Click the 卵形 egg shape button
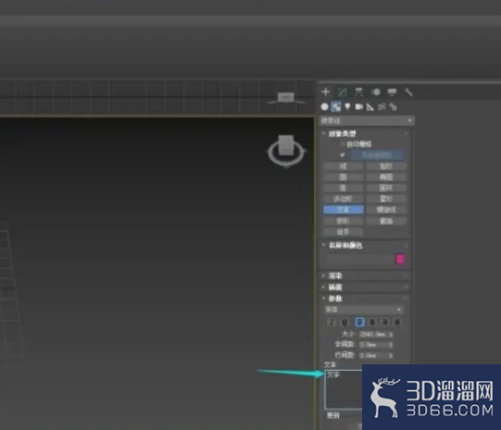This screenshot has width=501, height=430. pyautogui.click(x=344, y=221)
